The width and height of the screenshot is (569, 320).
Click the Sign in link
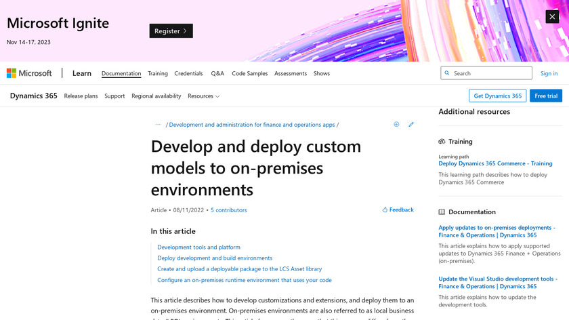click(x=549, y=73)
